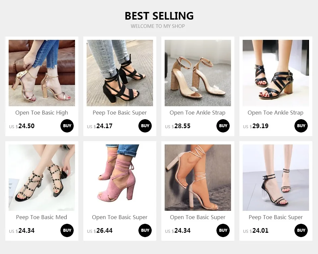Screen dimensions: 318x254
Task: View the black suede lace-up heels image
Action: (x=120, y=73)
